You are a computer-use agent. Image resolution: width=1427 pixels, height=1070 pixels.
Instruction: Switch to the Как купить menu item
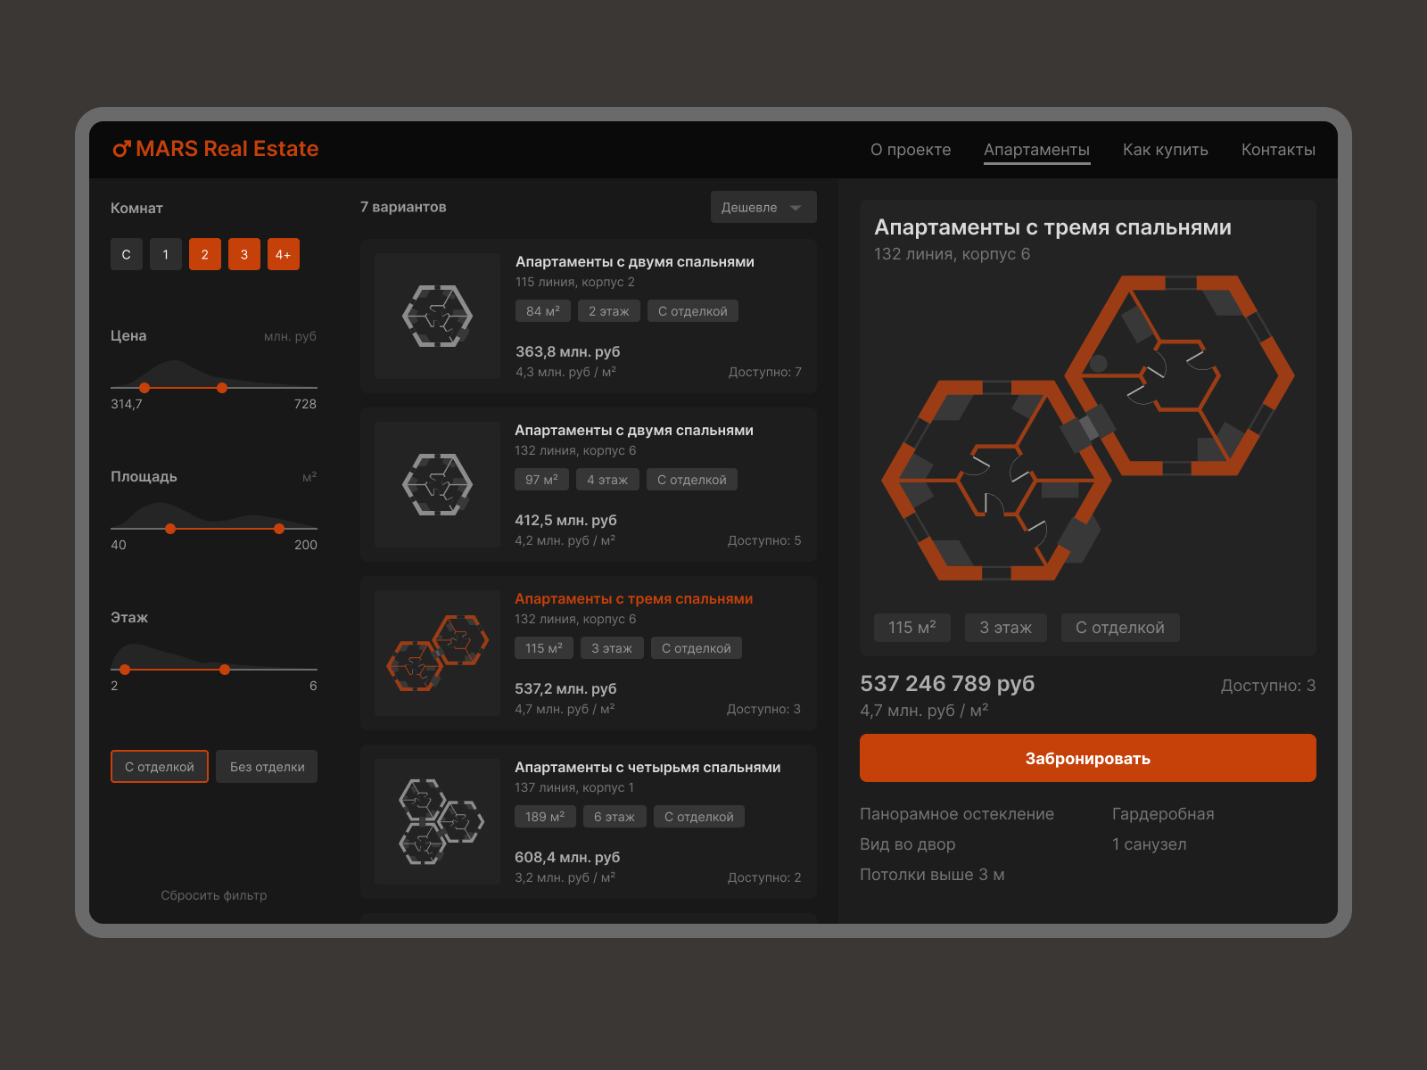click(1166, 150)
